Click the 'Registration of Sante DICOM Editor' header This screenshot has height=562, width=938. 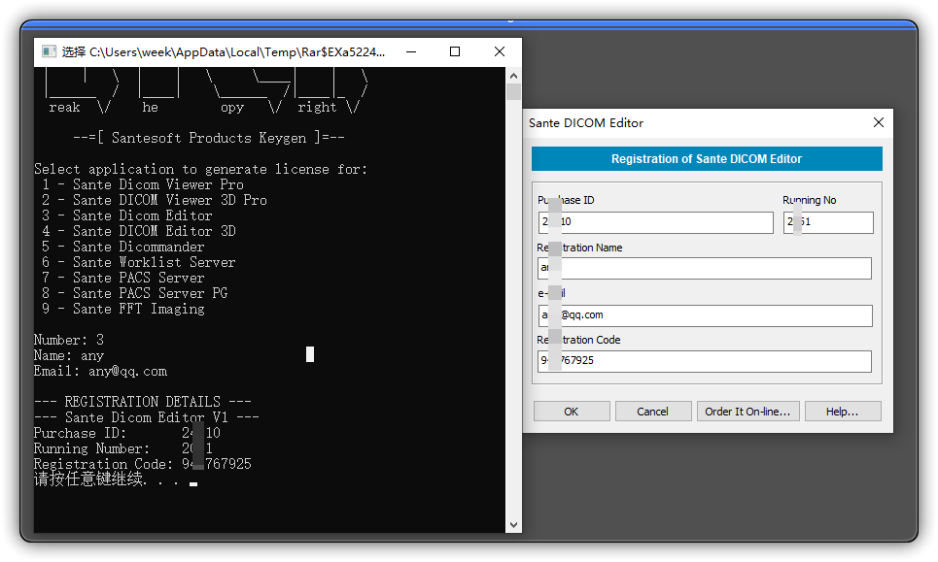[707, 159]
